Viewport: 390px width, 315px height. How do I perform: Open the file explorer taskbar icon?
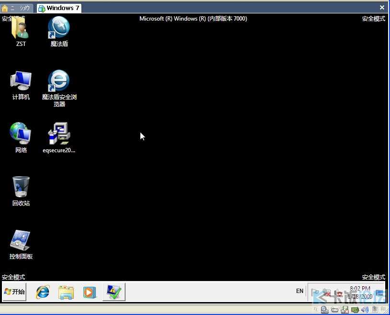point(66,292)
